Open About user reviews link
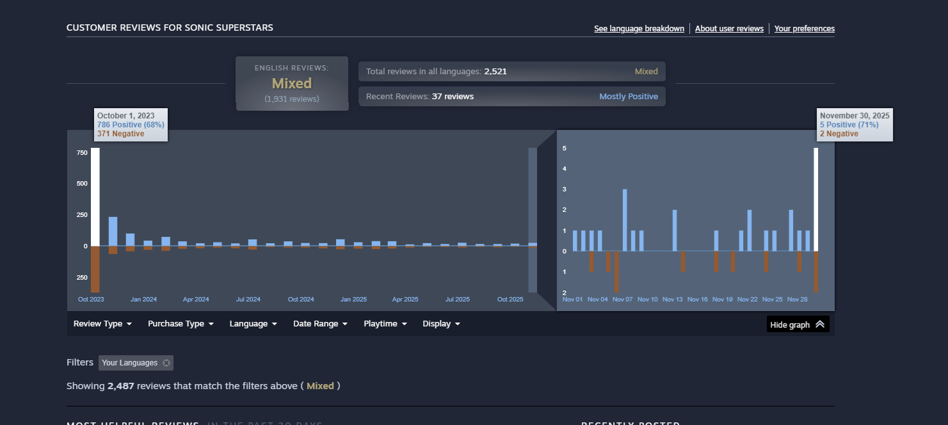Image resolution: width=948 pixels, height=425 pixels. coord(729,29)
